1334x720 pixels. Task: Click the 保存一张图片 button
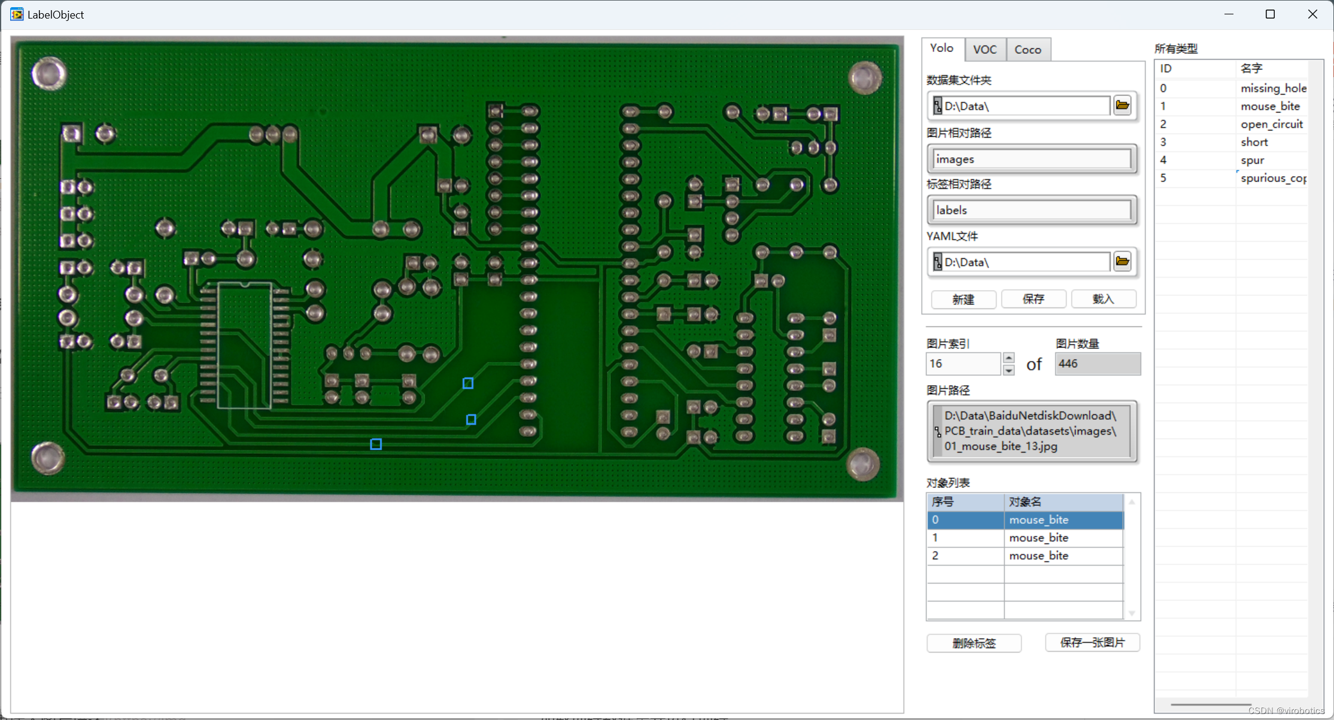[x=1092, y=642]
